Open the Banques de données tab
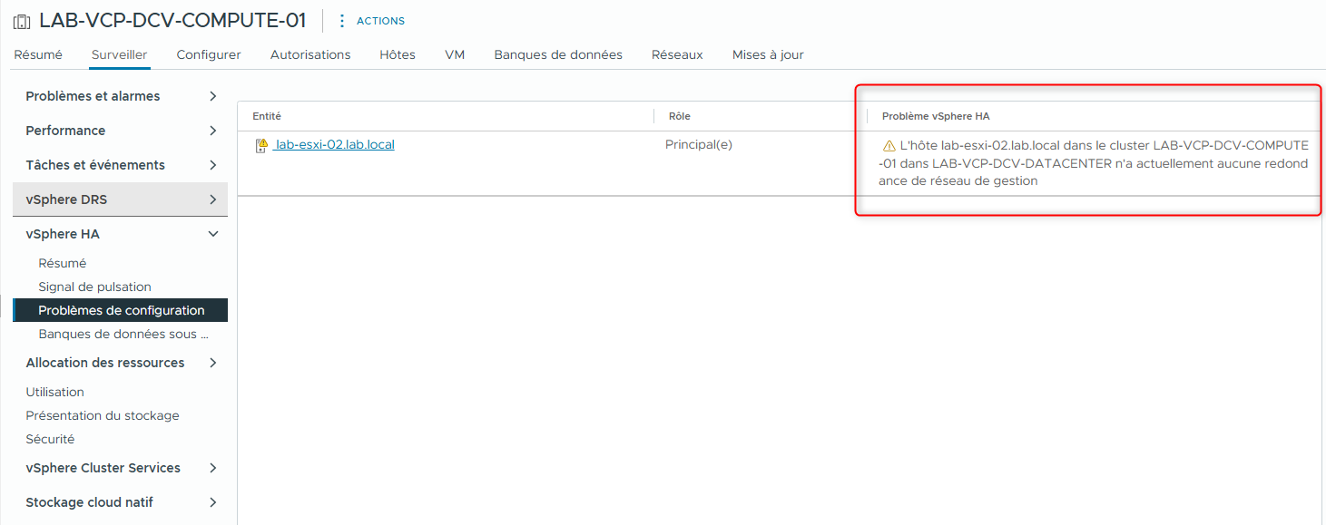Screen dimensions: 1326x525 (557, 54)
